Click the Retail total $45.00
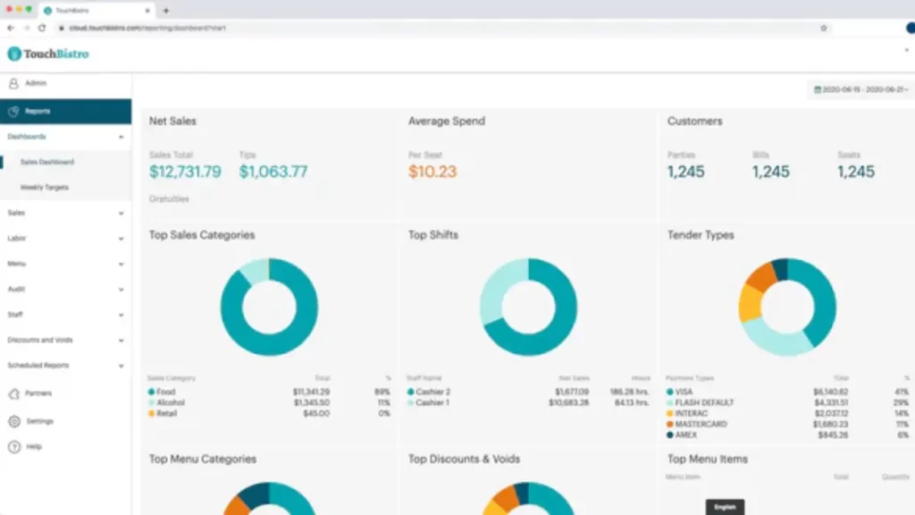915x515 pixels. click(317, 413)
